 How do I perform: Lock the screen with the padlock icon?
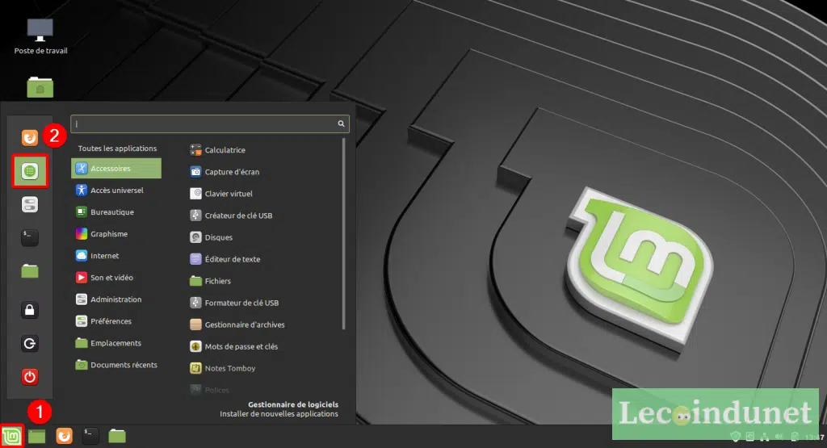(30, 310)
